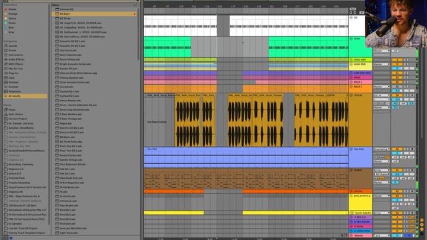Open PIANO track All Ins dropdown
Screen dimensions: 427x240
[382, 171]
